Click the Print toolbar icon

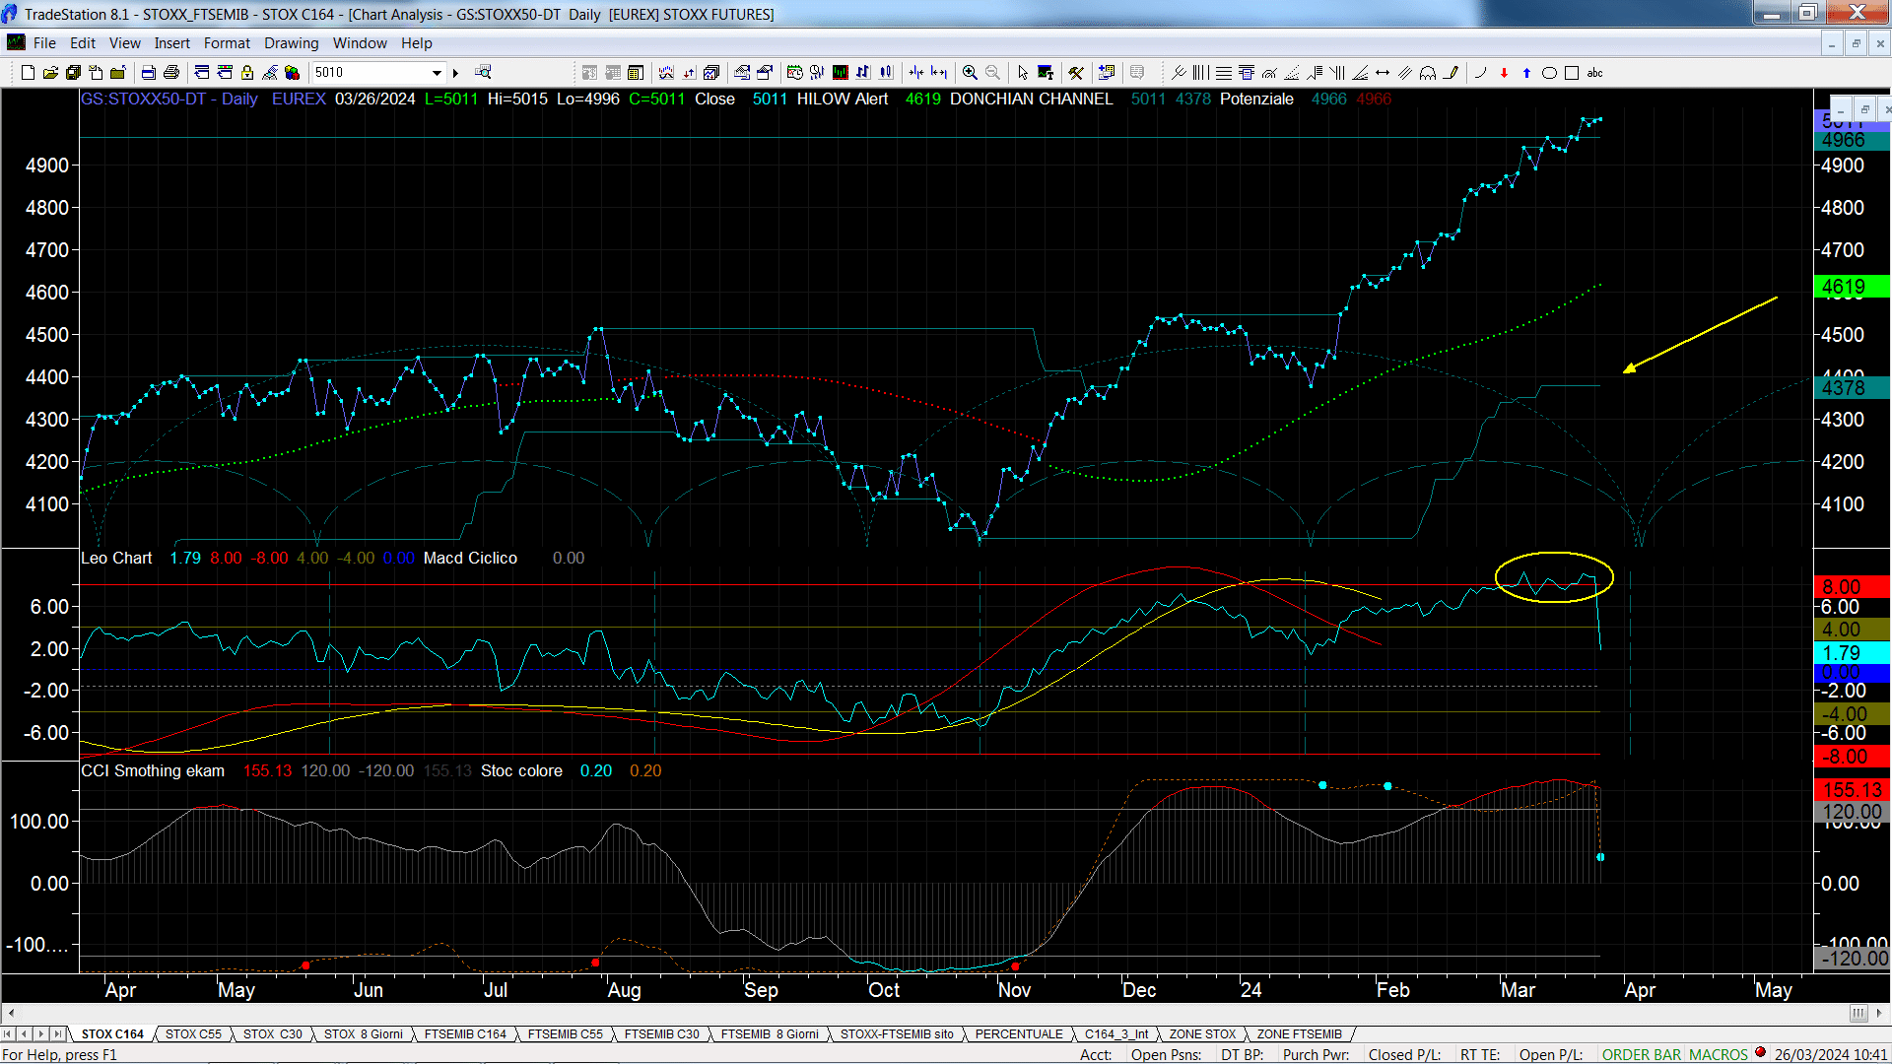coord(170,73)
